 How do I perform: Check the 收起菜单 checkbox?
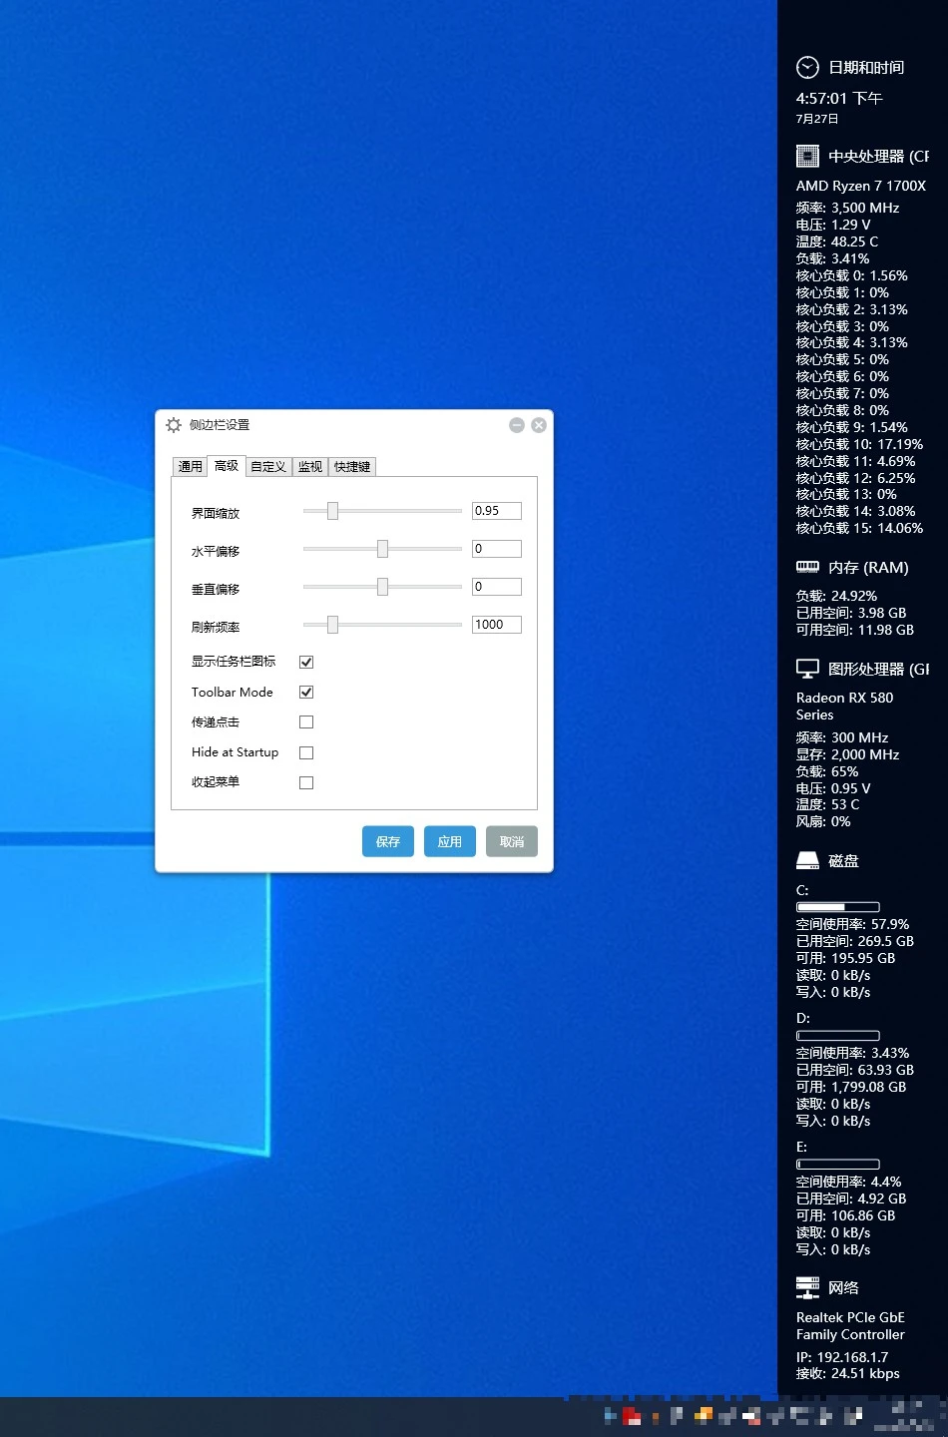point(306,782)
